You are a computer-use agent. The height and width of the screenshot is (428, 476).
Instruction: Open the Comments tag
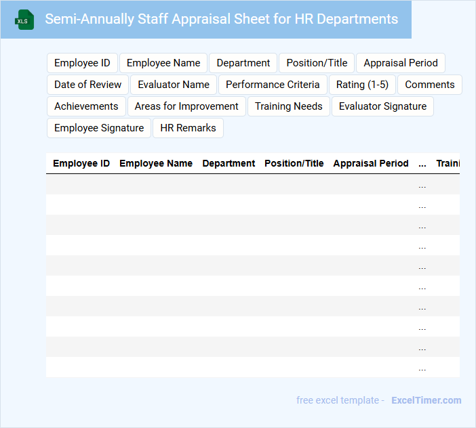coord(430,85)
